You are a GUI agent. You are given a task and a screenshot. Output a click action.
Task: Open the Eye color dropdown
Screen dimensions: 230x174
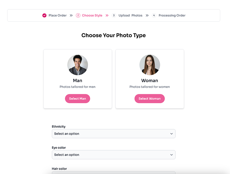(x=114, y=155)
